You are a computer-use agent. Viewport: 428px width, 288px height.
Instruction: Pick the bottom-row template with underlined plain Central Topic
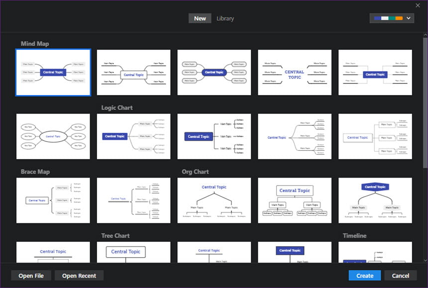coord(53,252)
